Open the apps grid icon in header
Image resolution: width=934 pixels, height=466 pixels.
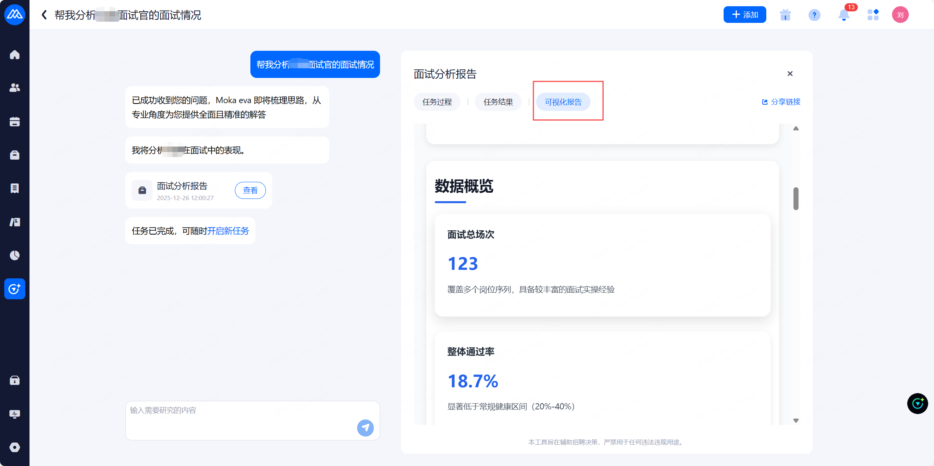(x=873, y=15)
